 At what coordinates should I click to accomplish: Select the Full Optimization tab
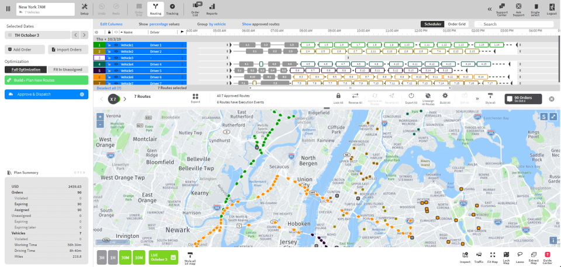coord(25,69)
